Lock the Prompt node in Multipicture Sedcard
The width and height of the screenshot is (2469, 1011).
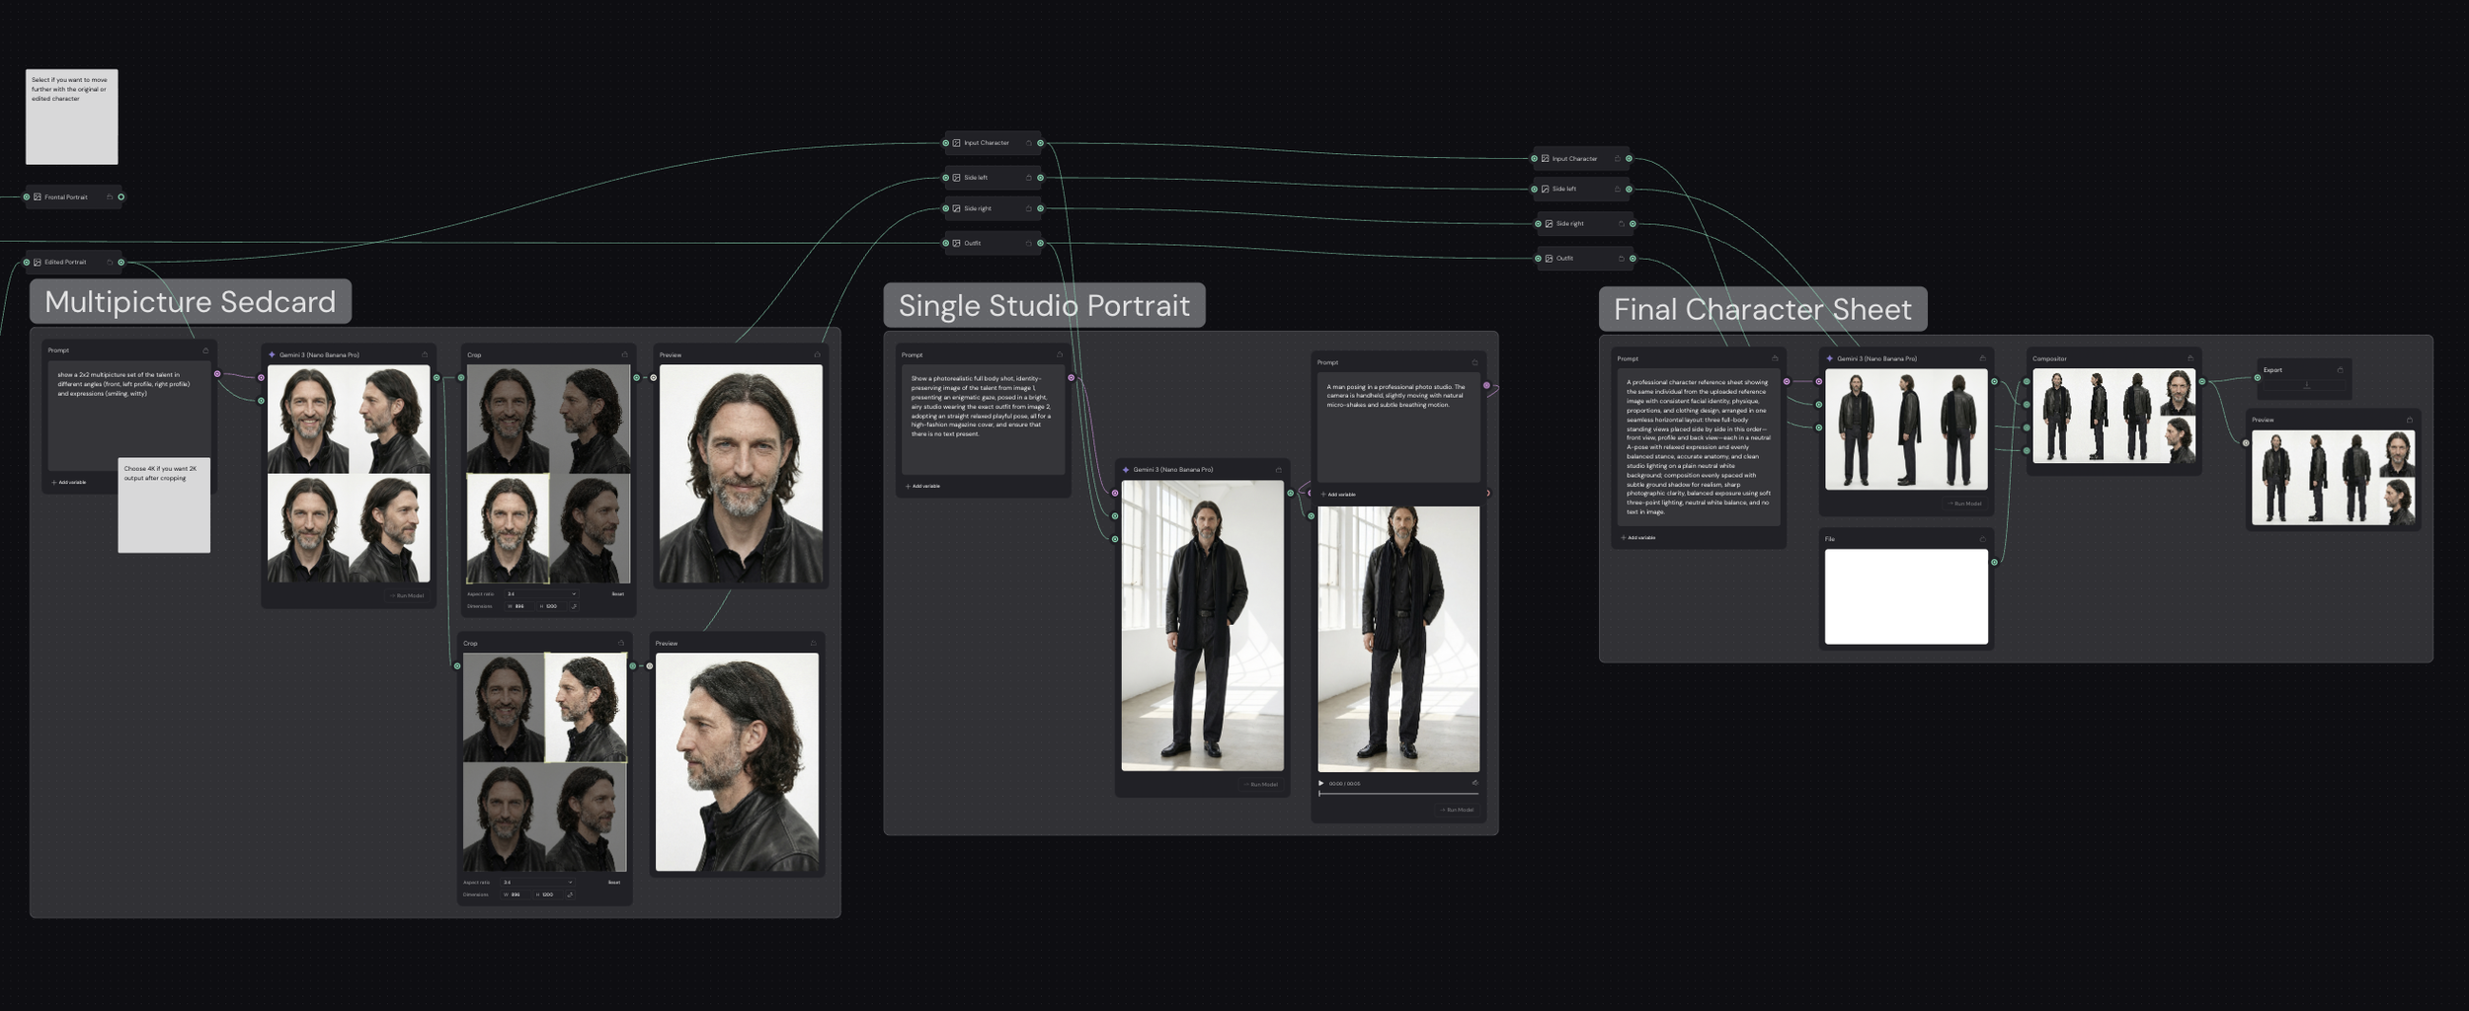[x=205, y=350]
